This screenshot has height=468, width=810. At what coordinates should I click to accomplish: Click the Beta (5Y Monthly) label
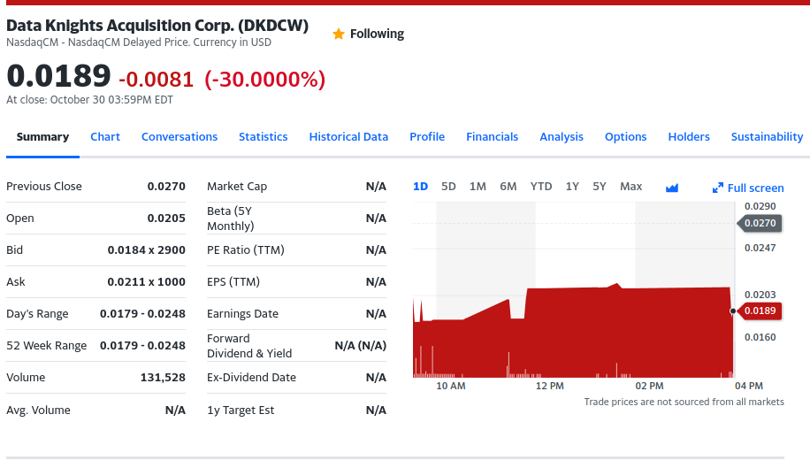coord(231,219)
